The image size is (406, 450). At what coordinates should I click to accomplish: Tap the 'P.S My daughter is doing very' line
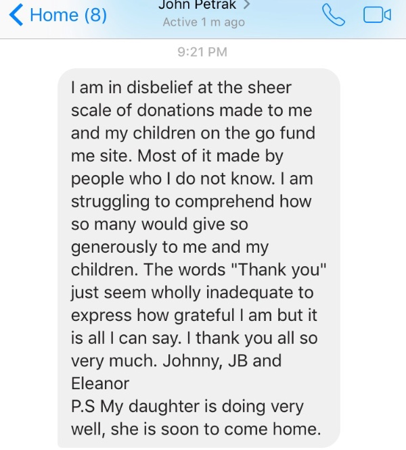(x=187, y=407)
